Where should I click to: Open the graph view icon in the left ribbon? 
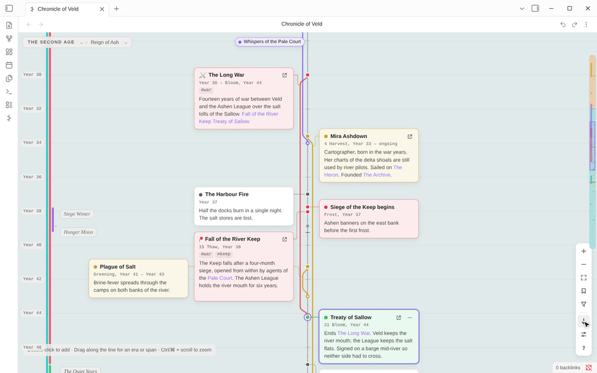pyautogui.click(x=9, y=39)
